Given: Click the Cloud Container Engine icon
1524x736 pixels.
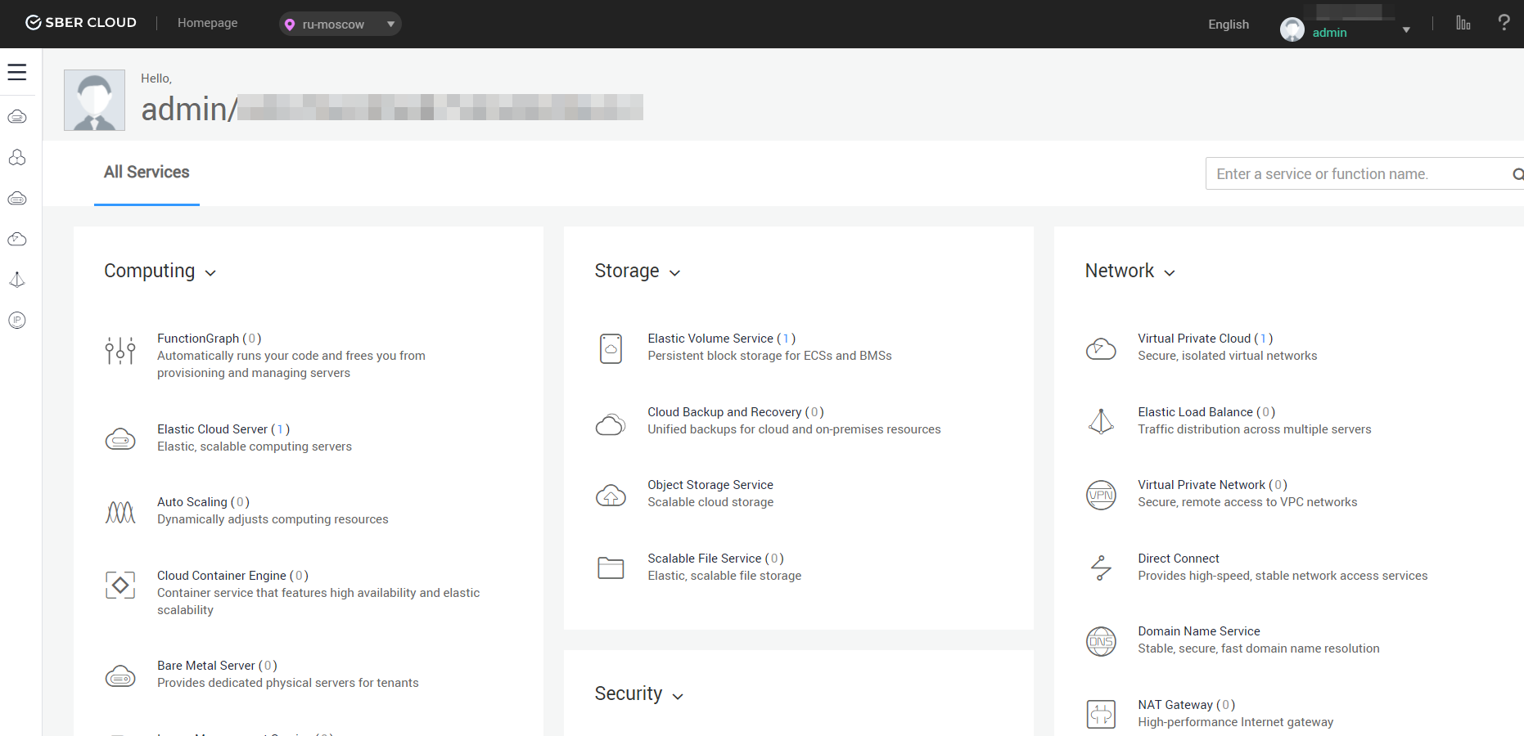Looking at the screenshot, I should [x=120, y=585].
